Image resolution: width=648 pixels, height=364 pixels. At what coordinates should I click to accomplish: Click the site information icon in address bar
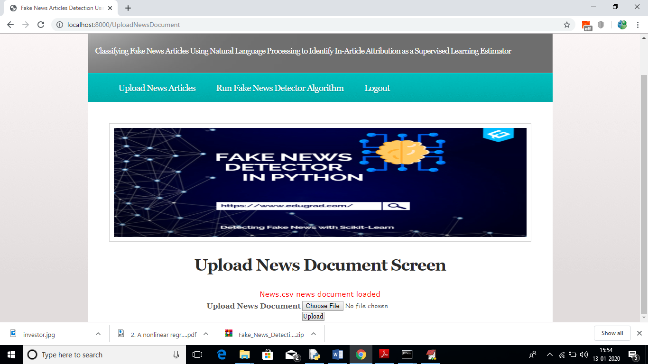tap(60, 25)
